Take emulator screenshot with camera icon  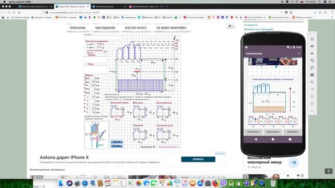coord(312,75)
